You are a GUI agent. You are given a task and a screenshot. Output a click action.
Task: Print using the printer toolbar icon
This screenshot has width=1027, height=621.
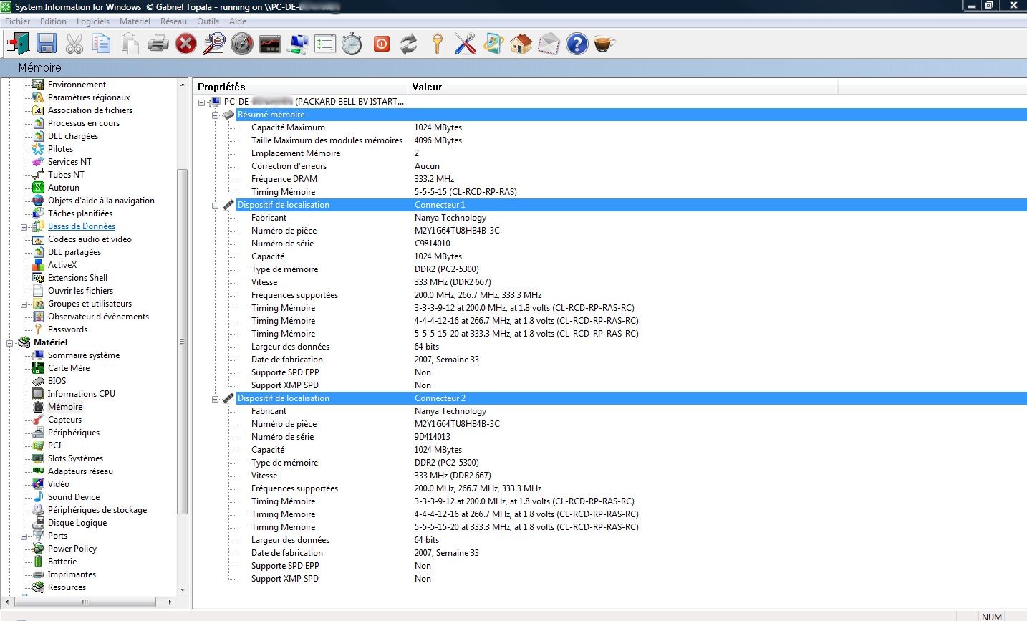(x=158, y=44)
